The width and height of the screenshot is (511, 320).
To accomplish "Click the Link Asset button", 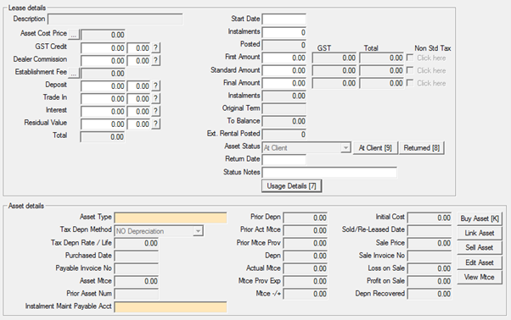I will (x=480, y=233).
